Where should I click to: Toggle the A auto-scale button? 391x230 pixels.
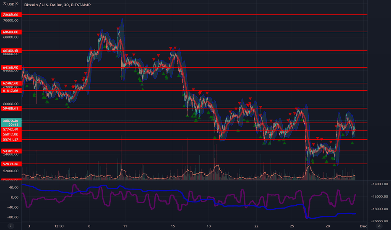click(379, 226)
